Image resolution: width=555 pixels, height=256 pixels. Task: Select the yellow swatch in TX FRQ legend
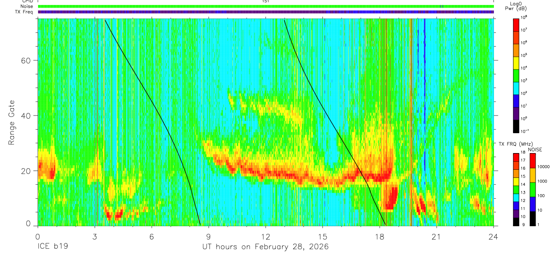(x=516, y=181)
